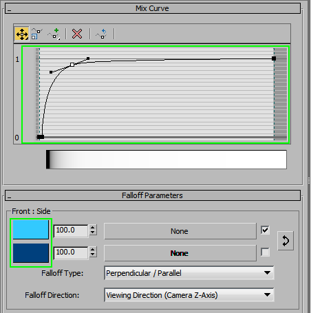Open the Falloff Direction dropdown
The width and height of the screenshot is (311, 313).
(x=189, y=295)
